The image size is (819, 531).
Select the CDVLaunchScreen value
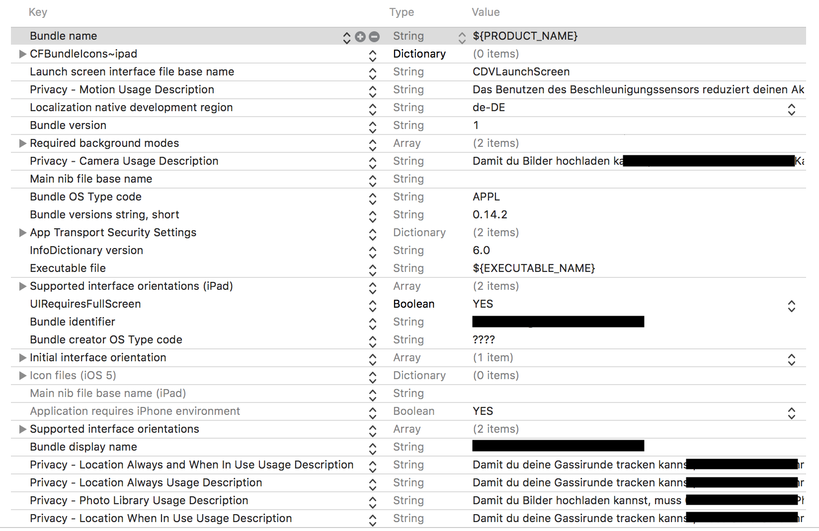tap(521, 71)
